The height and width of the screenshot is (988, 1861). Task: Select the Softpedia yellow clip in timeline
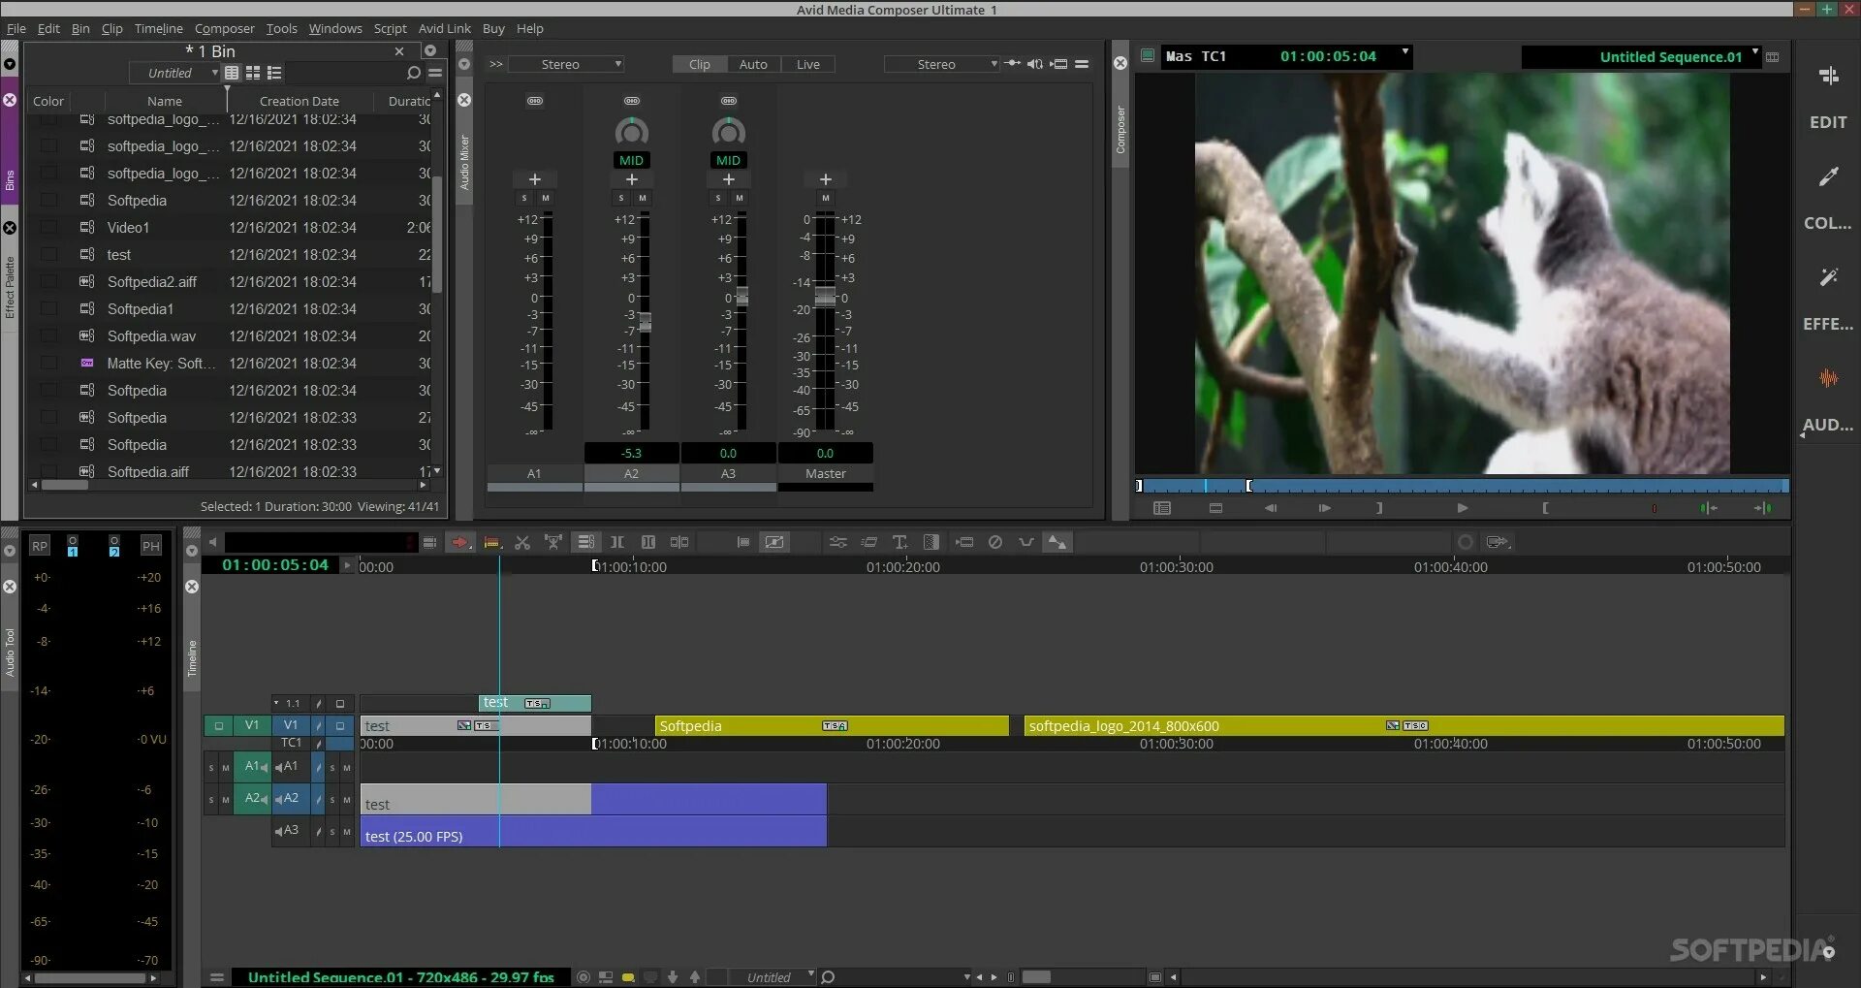click(x=832, y=725)
